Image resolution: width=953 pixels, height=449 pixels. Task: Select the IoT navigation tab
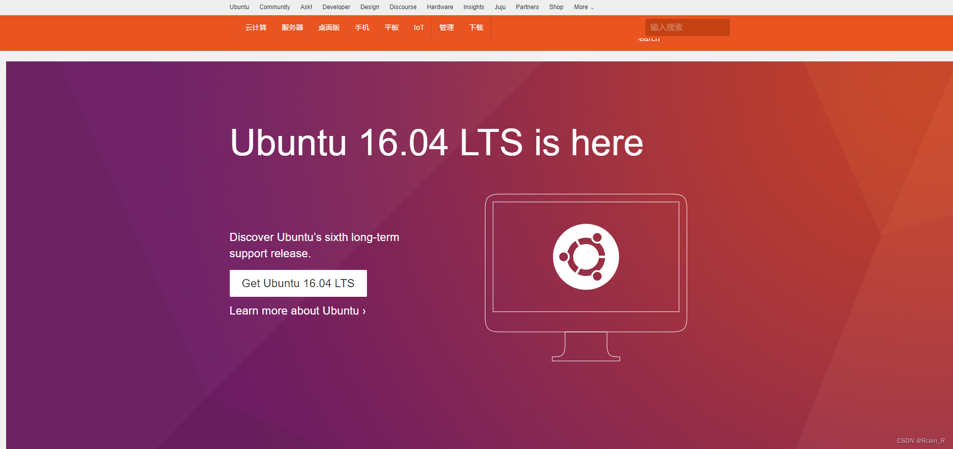[419, 27]
